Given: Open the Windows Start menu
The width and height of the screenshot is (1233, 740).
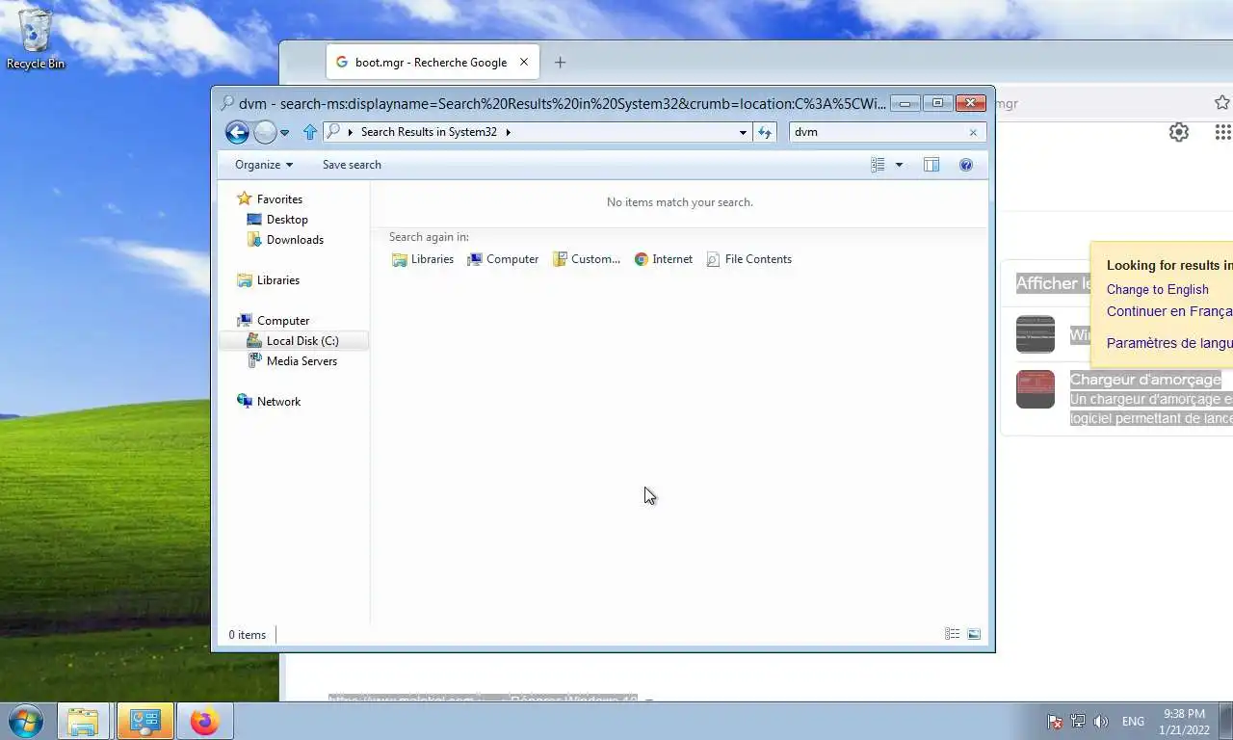Looking at the screenshot, I should pyautogui.click(x=25, y=721).
